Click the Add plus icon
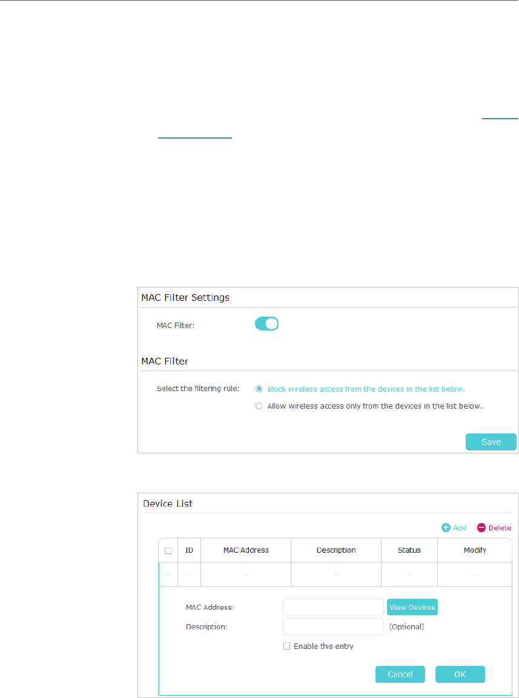519x698 pixels. click(x=446, y=527)
